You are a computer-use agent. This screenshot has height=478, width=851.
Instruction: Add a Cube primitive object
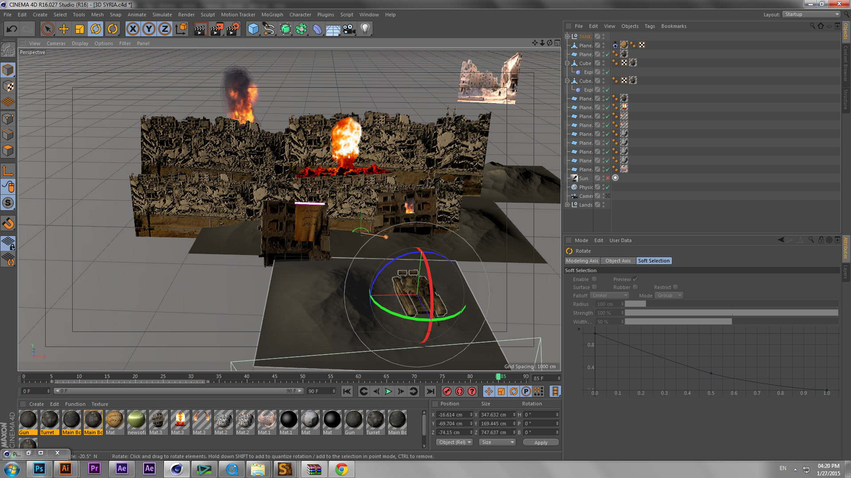pyautogui.click(x=253, y=29)
